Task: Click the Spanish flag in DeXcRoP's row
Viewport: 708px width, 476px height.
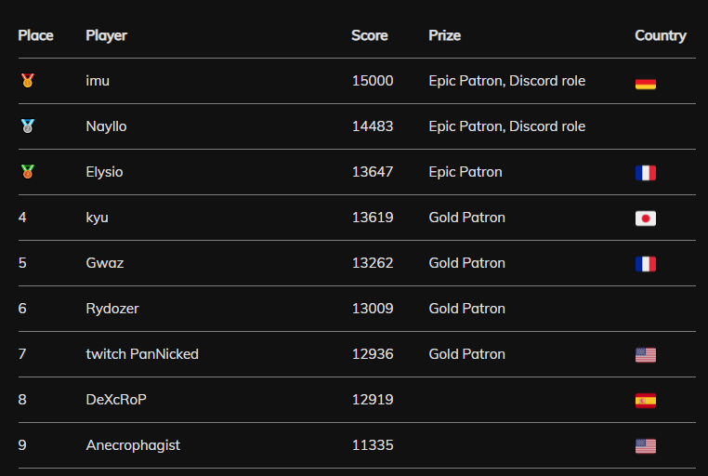Action: (646, 401)
